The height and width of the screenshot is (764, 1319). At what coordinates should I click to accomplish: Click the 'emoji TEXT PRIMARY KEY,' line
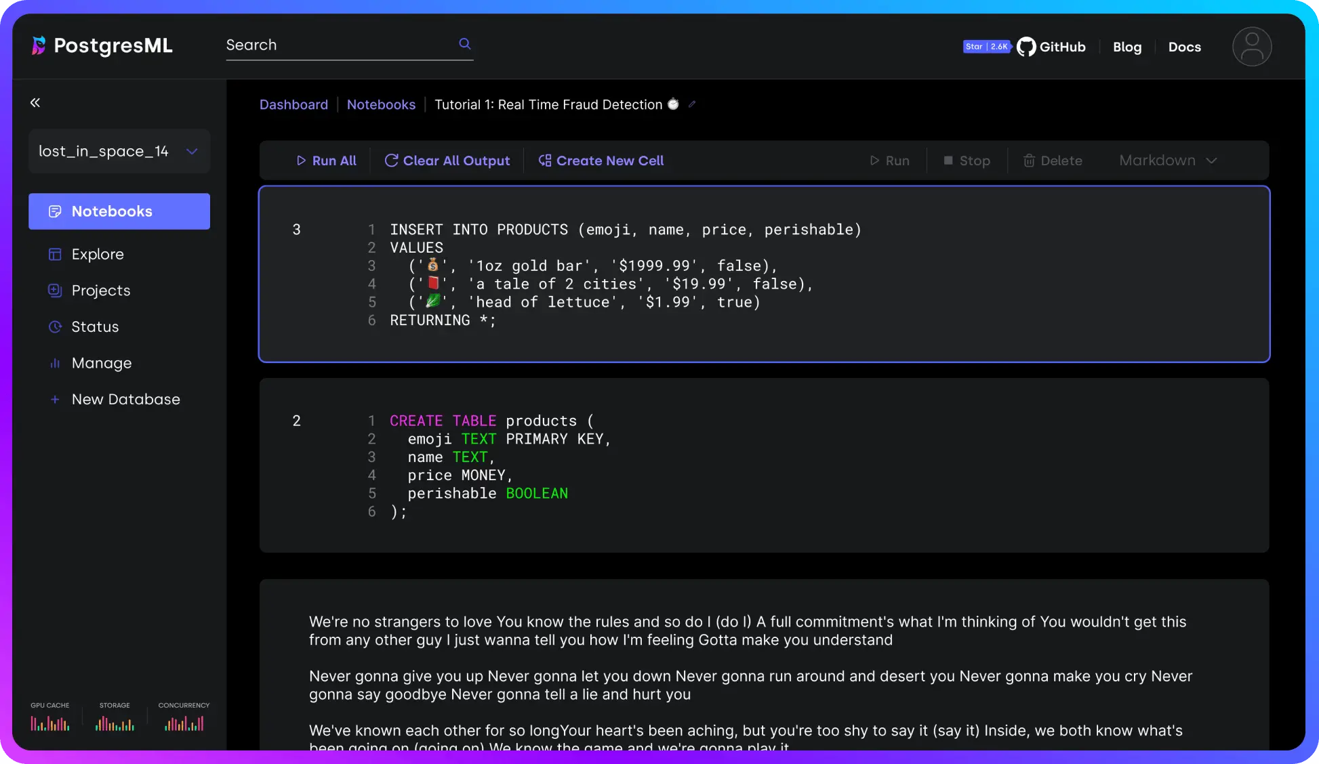click(510, 439)
